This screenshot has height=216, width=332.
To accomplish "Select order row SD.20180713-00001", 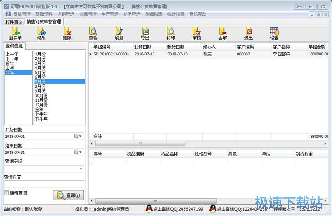I will click(x=208, y=54).
